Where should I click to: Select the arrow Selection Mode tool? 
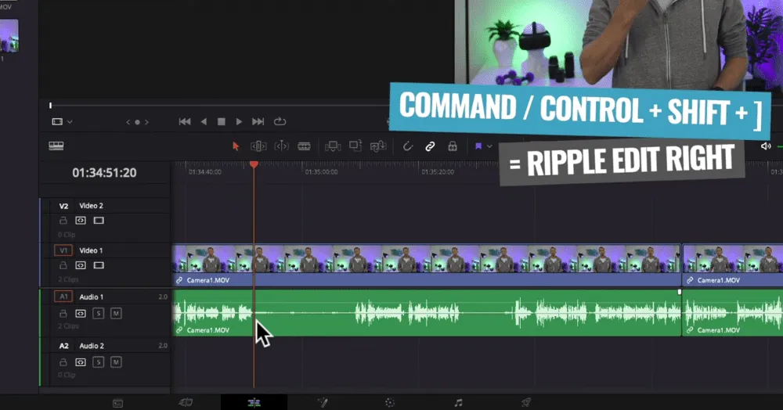[x=236, y=146]
